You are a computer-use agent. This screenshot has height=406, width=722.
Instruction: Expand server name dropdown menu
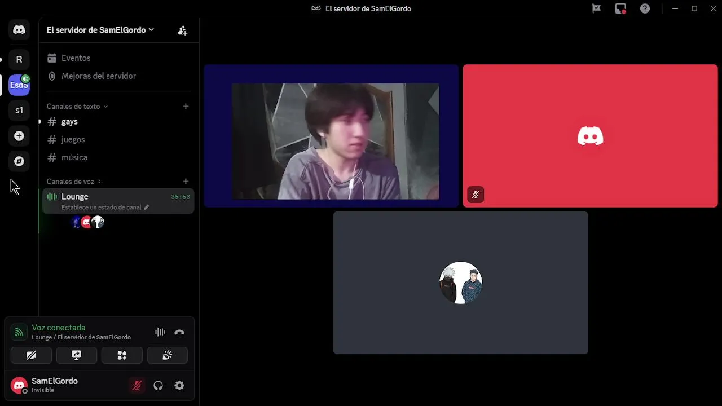pos(100,30)
